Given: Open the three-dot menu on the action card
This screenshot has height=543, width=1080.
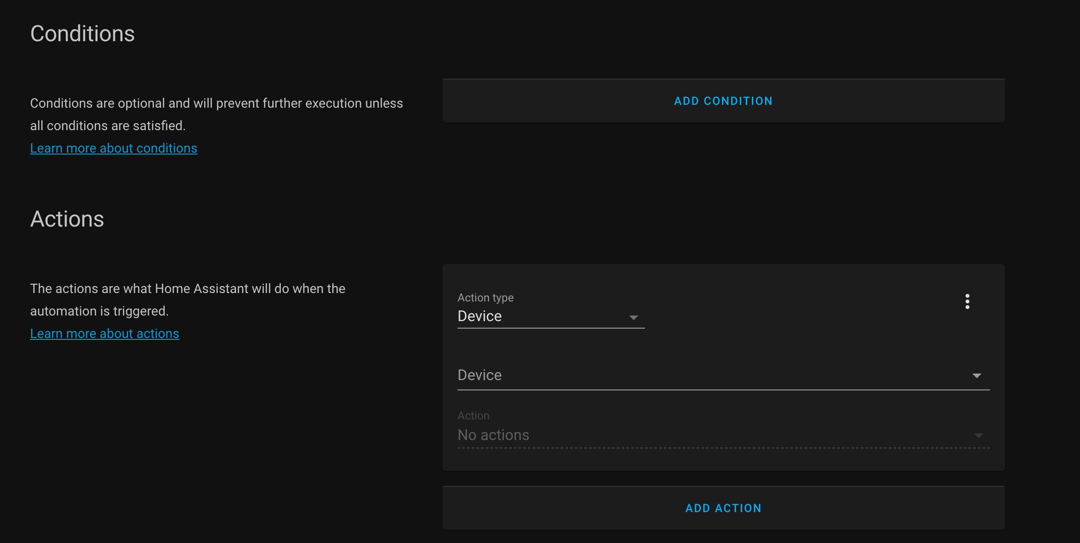Looking at the screenshot, I should (967, 301).
